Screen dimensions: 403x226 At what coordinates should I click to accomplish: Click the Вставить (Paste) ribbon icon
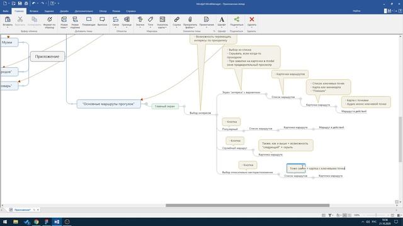click(x=8, y=19)
